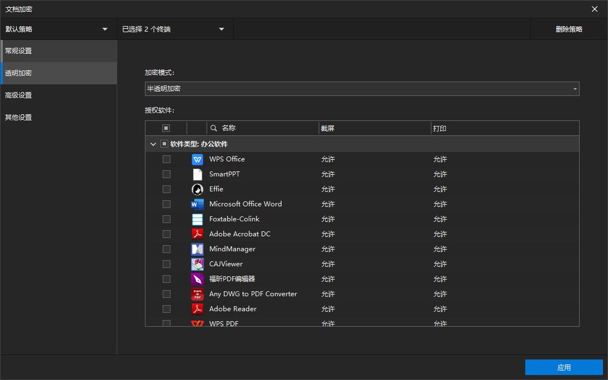The width and height of the screenshot is (608, 380).
Task: Switch to 高级设置 tab
Action: (58, 95)
